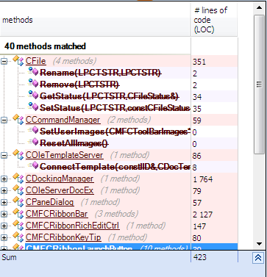This screenshot has height=277, width=267.
Task: Expand the CPaneDialog tree node
Action: click(4, 203)
